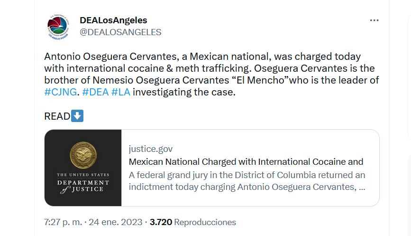Click the 7:27 p. m. timestamp
The height and width of the screenshot is (236, 411).
pos(62,222)
